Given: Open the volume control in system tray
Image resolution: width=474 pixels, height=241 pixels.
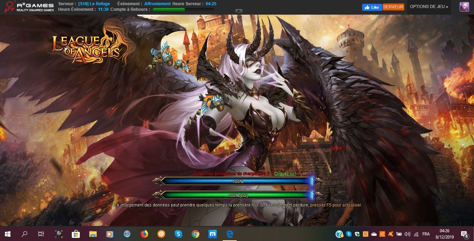Looking at the screenshot, I should click(x=407, y=234).
